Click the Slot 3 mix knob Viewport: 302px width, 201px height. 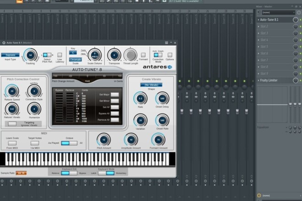tap(296, 33)
